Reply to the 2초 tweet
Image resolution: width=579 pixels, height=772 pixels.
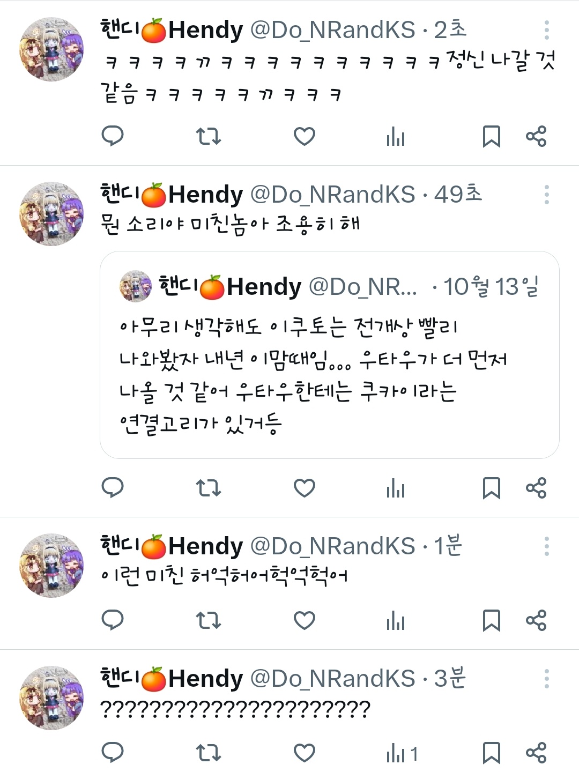click(x=113, y=136)
